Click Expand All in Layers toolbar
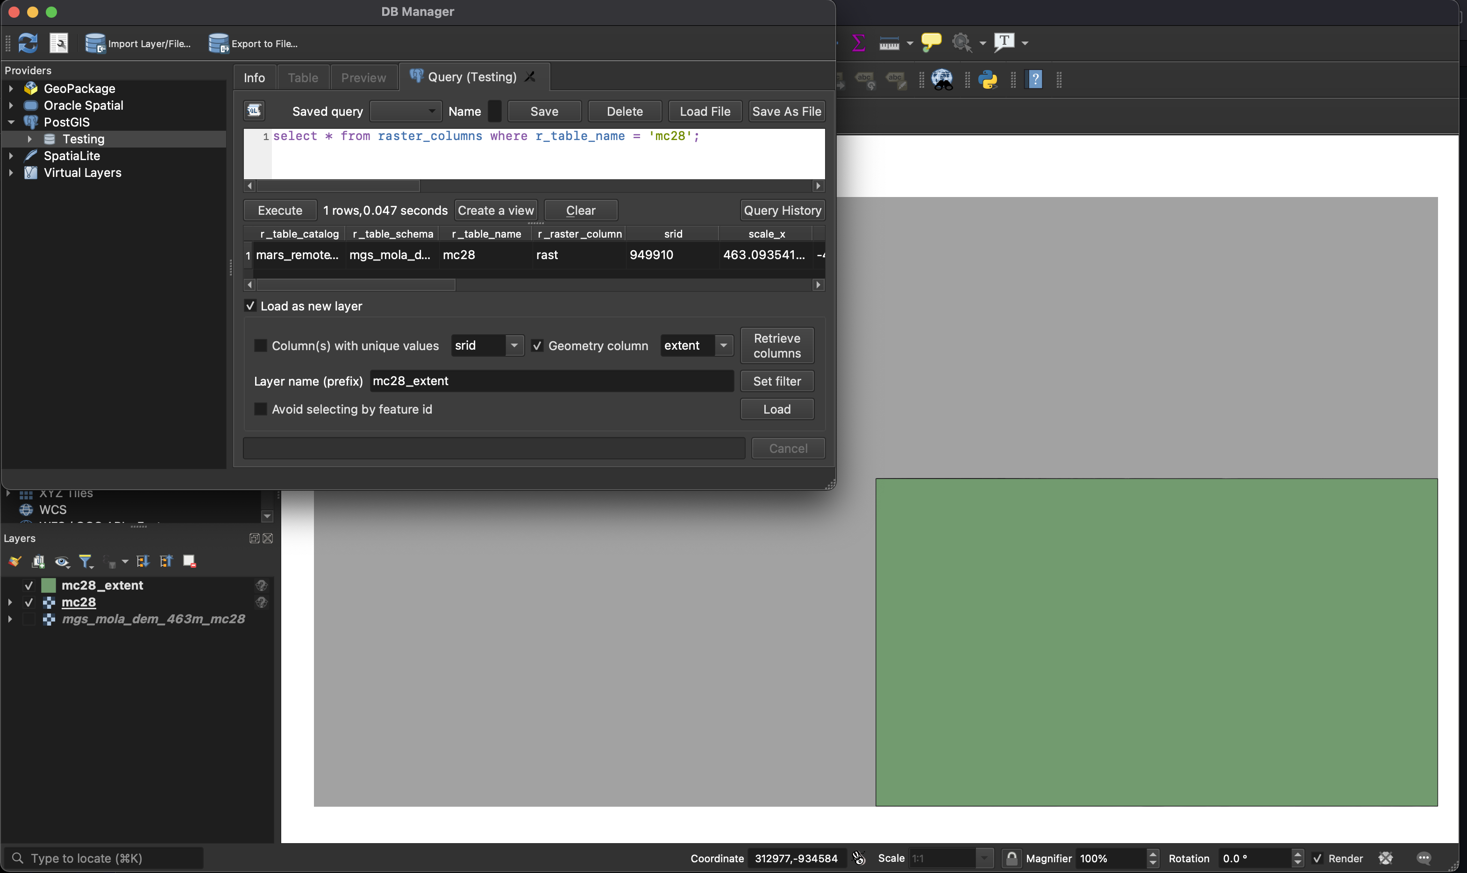The image size is (1467, 873). (x=142, y=561)
